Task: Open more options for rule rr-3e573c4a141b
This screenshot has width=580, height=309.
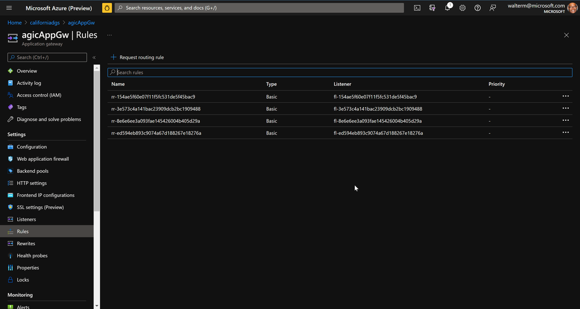Action: coord(565,109)
